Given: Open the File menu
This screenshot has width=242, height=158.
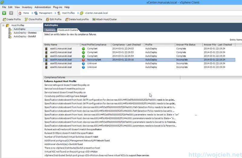Looking at the screenshot, I should (x=4, y=7).
